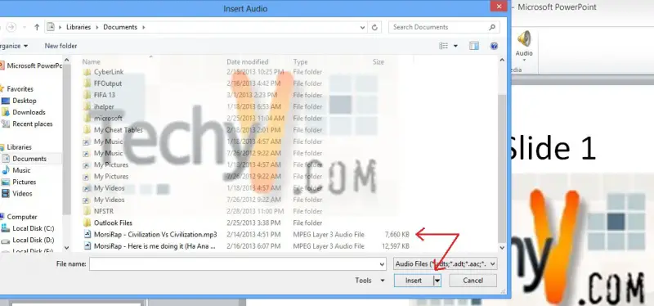Viewport: 654px width, 306px height.
Task: Click the Audio speaker icon in PowerPoint ribbon
Action: 524,38
